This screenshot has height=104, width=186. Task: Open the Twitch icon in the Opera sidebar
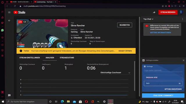[2, 23]
